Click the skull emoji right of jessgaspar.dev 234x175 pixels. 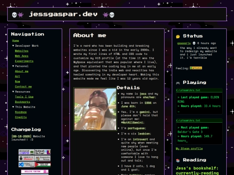click(112, 15)
